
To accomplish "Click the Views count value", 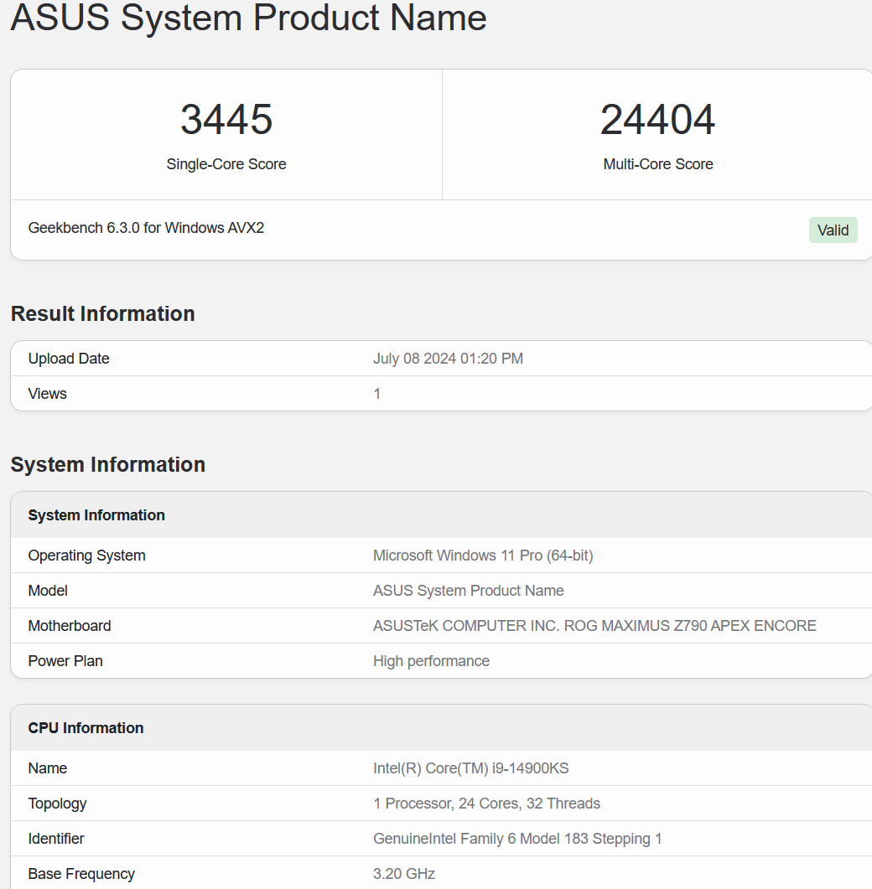I will pyautogui.click(x=376, y=393).
